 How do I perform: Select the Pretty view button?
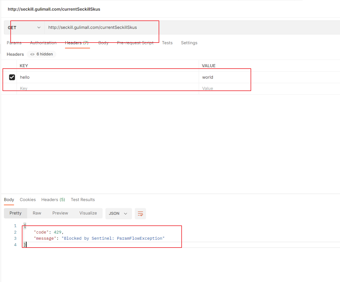point(15,213)
